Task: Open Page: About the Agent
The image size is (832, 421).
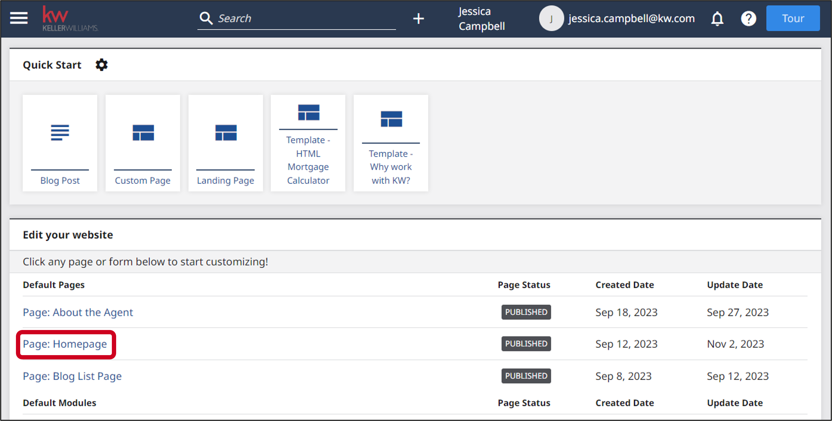Action: [x=78, y=312]
